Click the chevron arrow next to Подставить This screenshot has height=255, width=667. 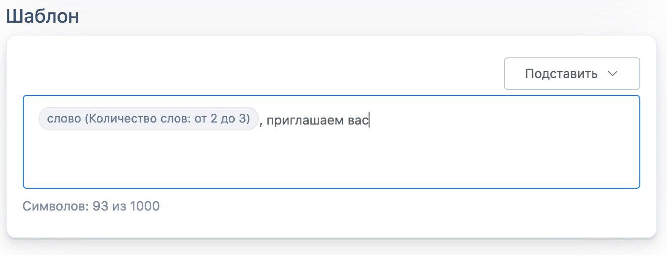(613, 74)
